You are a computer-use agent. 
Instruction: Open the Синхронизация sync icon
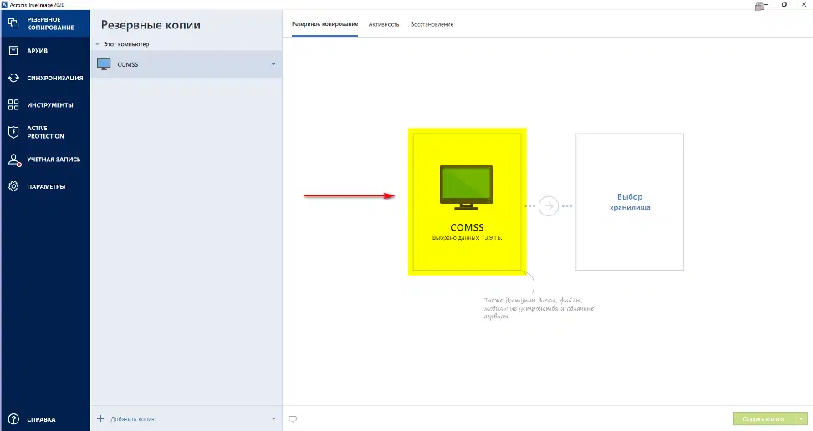(x=13, y=78)
